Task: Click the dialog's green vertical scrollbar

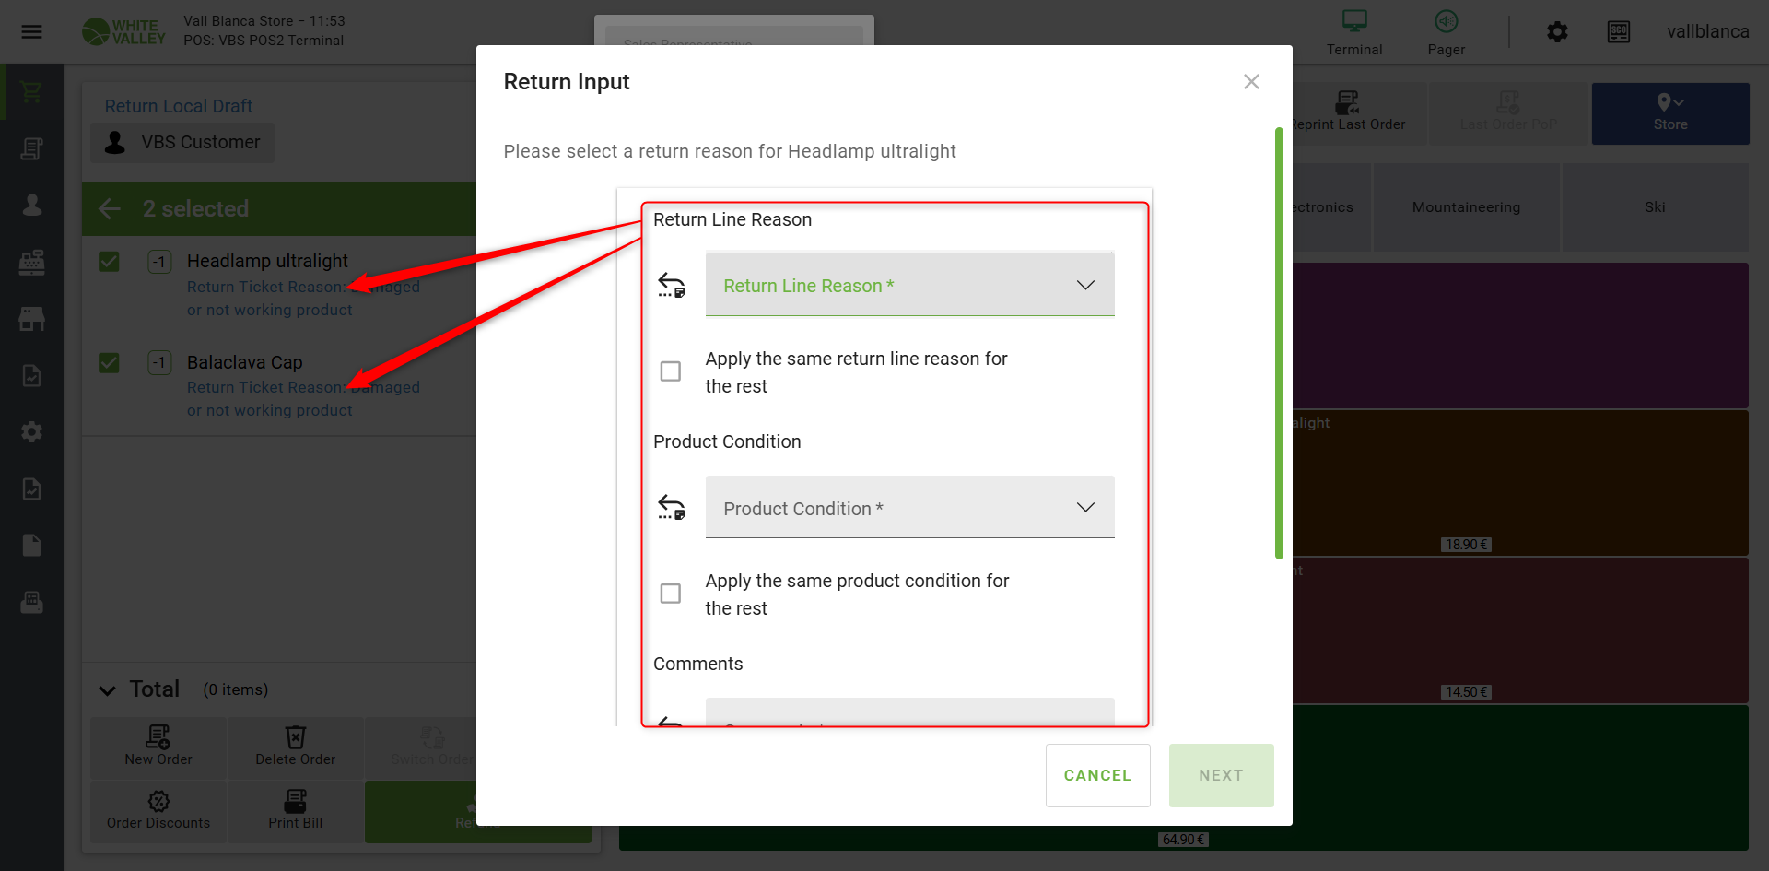Action: (1279, 343)
